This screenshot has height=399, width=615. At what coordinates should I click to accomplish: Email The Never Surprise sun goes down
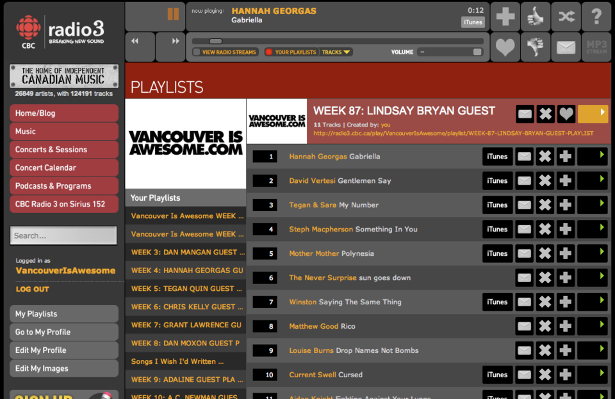(x=525, y=278)
